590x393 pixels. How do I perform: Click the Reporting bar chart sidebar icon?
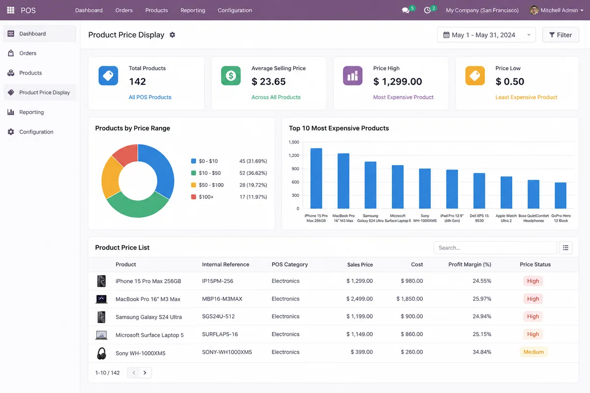(x=11, y=112)
